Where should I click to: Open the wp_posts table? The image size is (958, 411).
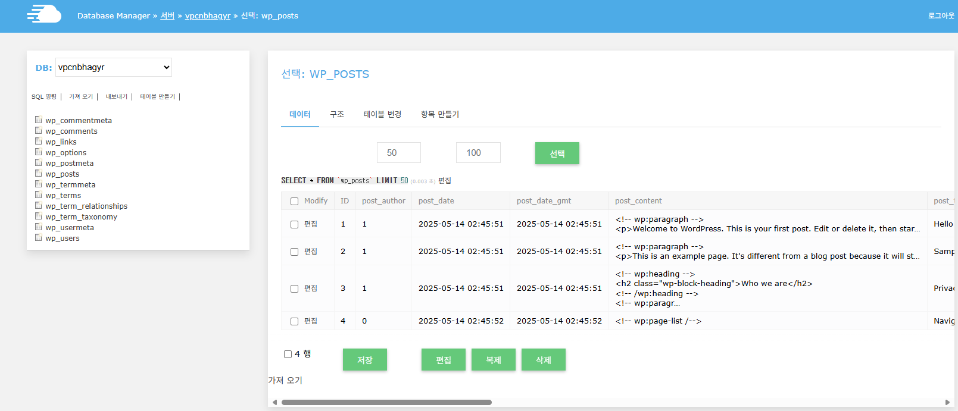pos(63,174)
